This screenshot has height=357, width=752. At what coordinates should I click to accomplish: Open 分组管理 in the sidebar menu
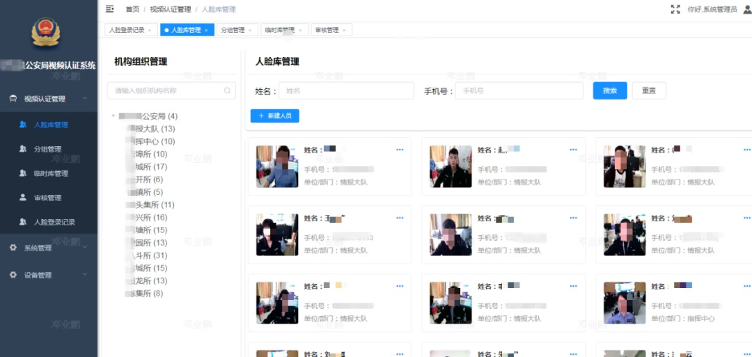(47, 149)
